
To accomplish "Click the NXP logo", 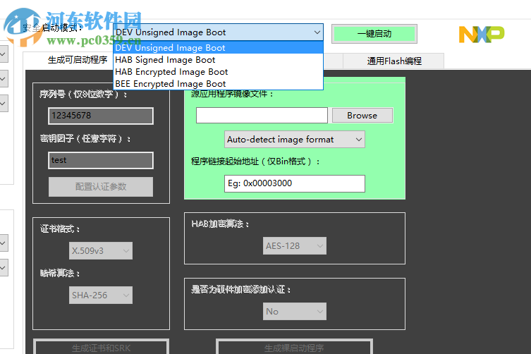I will [x=482, y=35].
